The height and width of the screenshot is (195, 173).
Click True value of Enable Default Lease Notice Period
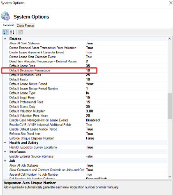(90, 129)
